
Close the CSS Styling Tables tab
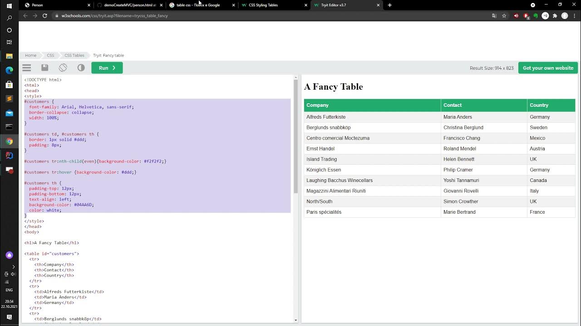coord(305,5)
